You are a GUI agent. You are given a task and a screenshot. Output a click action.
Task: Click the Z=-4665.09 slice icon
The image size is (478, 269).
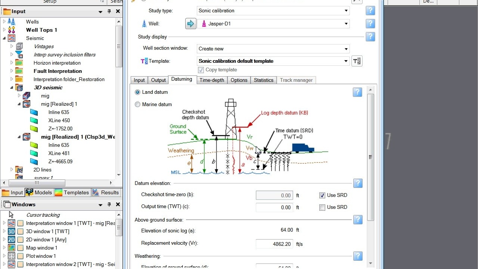(x=34, y=161)
